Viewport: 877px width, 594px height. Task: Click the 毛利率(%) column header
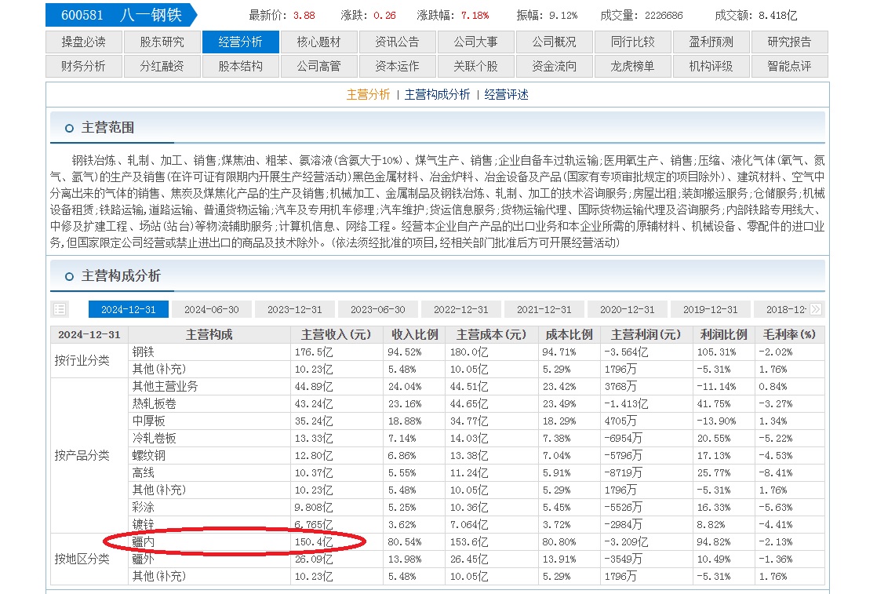coord(790,334)
